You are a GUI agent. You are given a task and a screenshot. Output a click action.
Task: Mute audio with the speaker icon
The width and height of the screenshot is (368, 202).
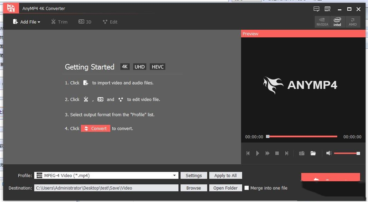[329, 153]
